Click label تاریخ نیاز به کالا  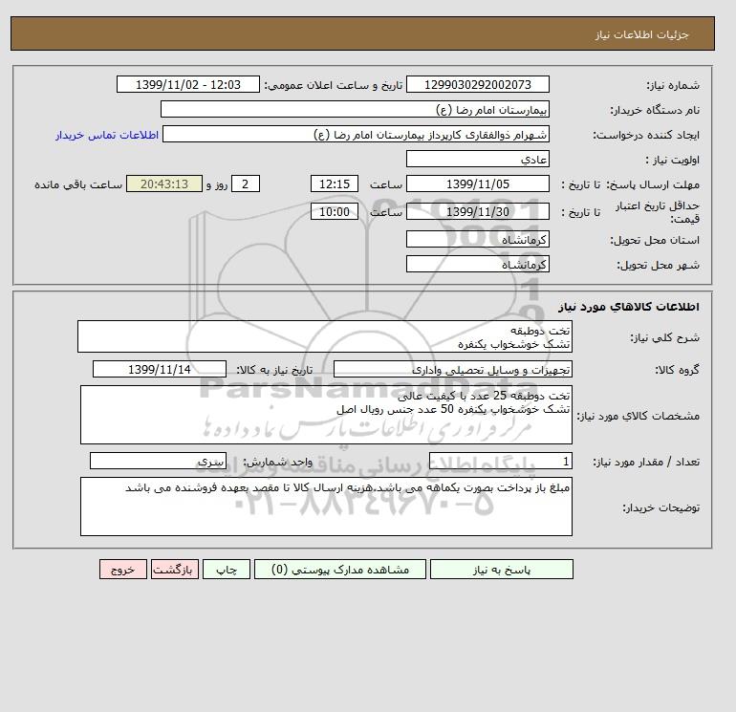pyautogui.click(x=274, y=370)
